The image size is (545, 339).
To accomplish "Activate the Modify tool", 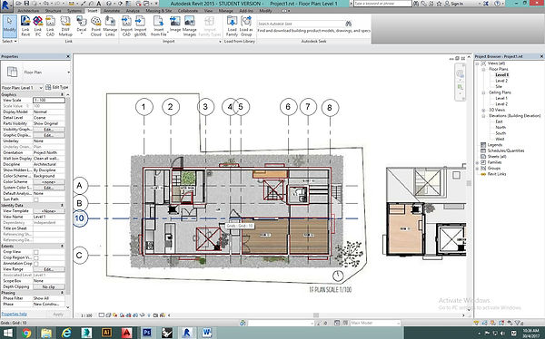I will pos(9,26).
